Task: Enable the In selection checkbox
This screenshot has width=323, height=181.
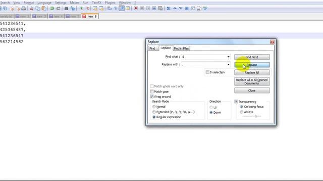Action: (207, 72)
